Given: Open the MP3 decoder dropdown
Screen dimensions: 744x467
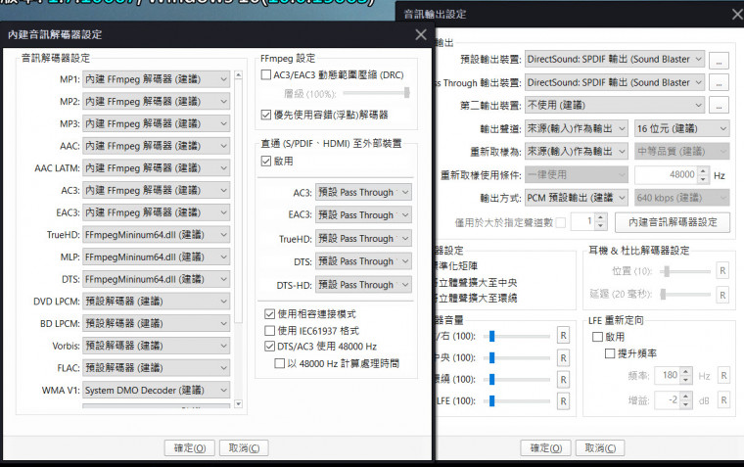Looking at the screenshot, I should (157, 124).
